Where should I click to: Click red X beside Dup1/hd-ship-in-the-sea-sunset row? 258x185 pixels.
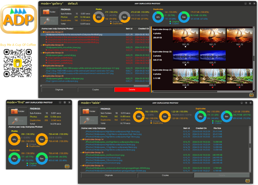click(x=46, y=37)
